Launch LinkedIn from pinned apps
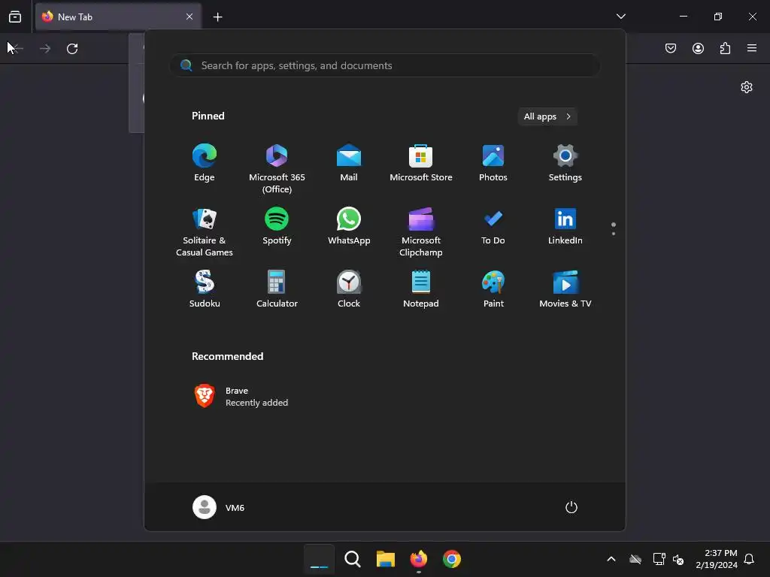 [565, 227]
